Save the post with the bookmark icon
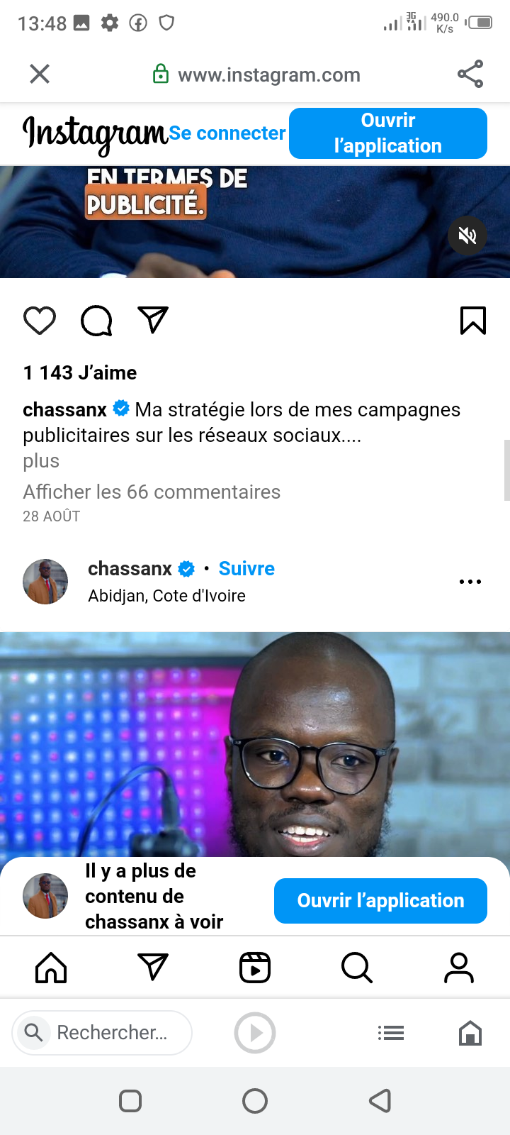510x1135 pixels. tap(473, 321)
